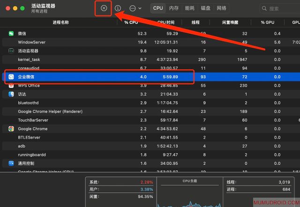Click the 闲置 94.35% value
The image size is (300, 207).
(145, 197)
